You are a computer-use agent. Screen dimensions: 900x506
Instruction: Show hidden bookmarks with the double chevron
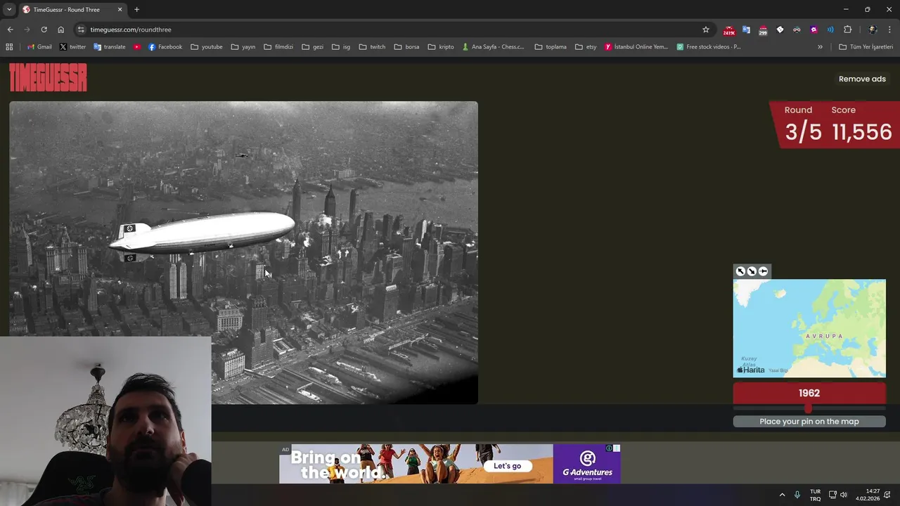tap(820, 47)
